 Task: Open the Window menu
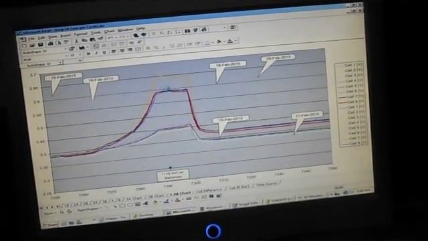(x=125, y=29)
